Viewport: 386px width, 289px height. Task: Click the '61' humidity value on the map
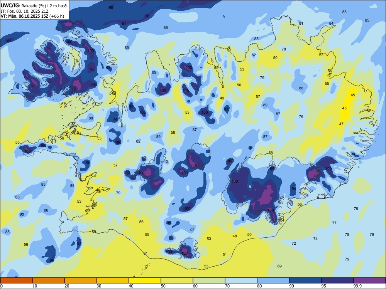coord(146,254)
